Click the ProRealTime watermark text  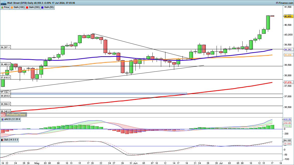[16, 114]
